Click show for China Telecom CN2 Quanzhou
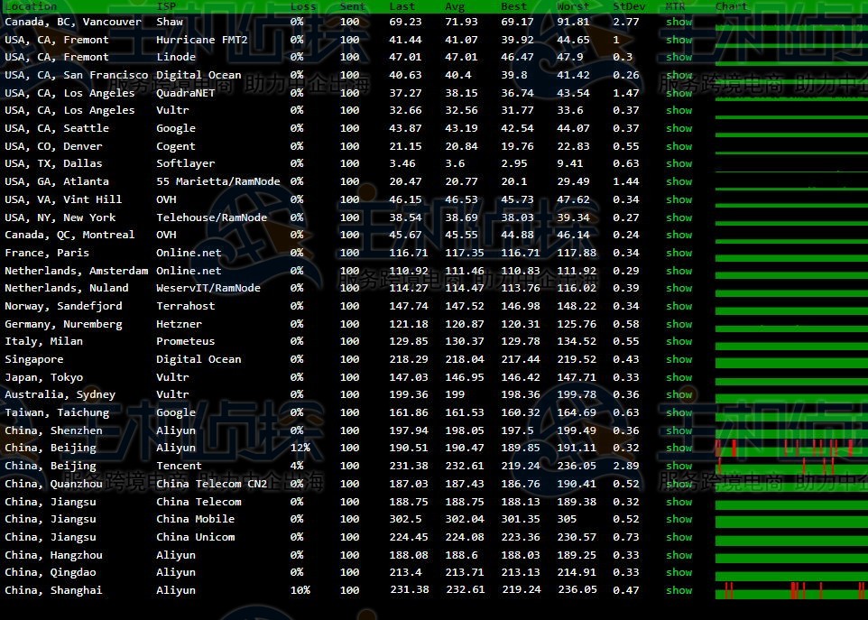The image size is (868, 620). pyautogui.click(x=679, y=484)
